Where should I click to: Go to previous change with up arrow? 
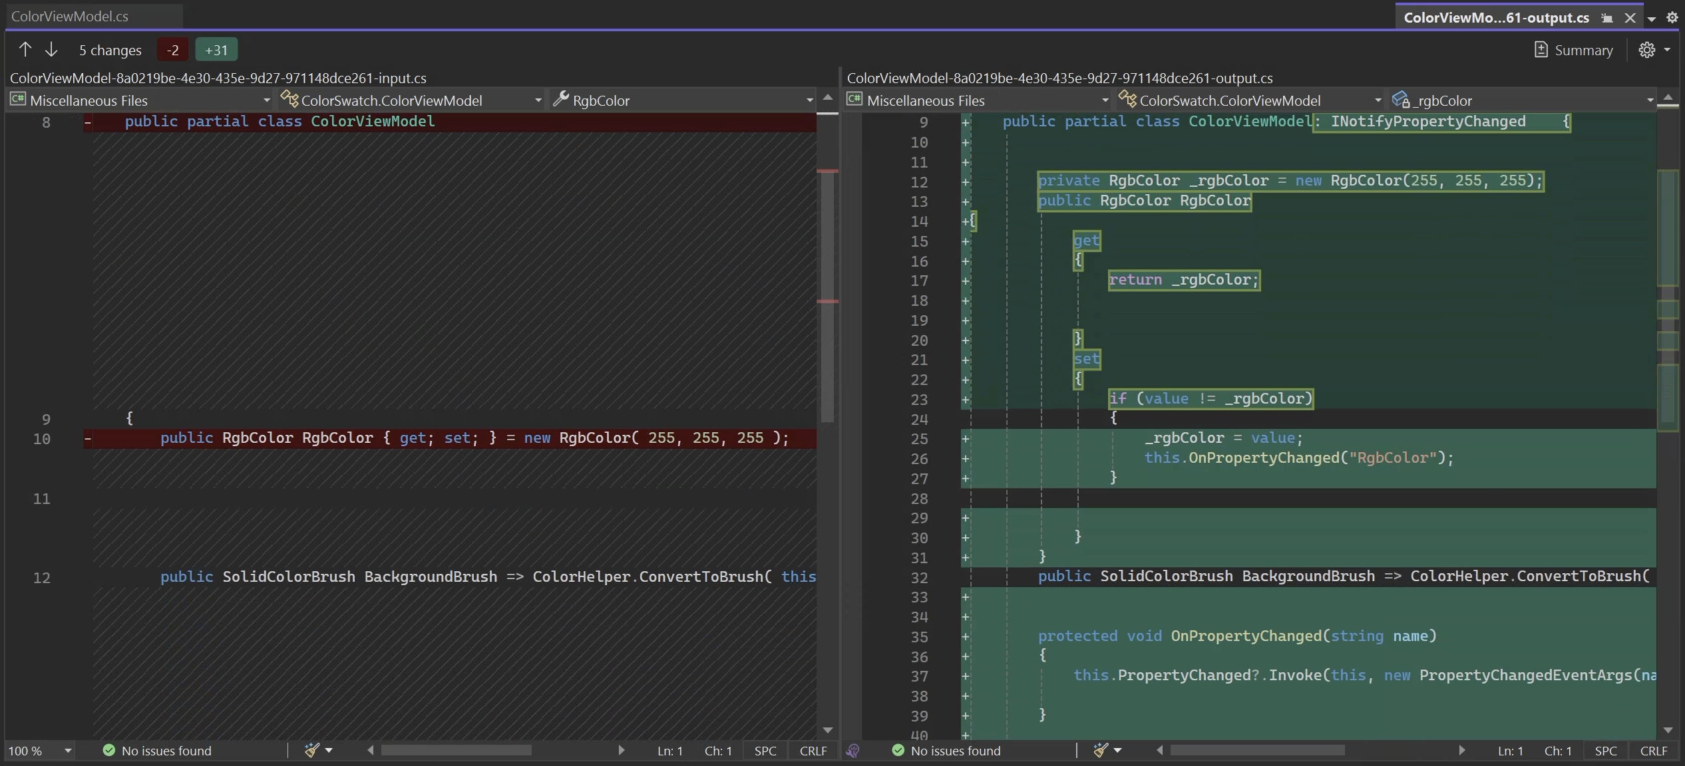pos(25,50)
